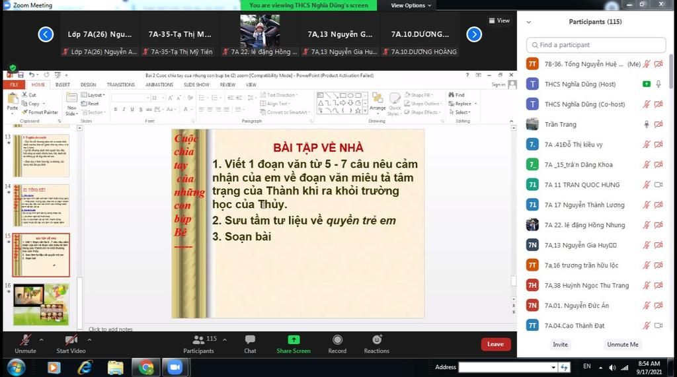Click the green Share Screen icon

(294, 339)
